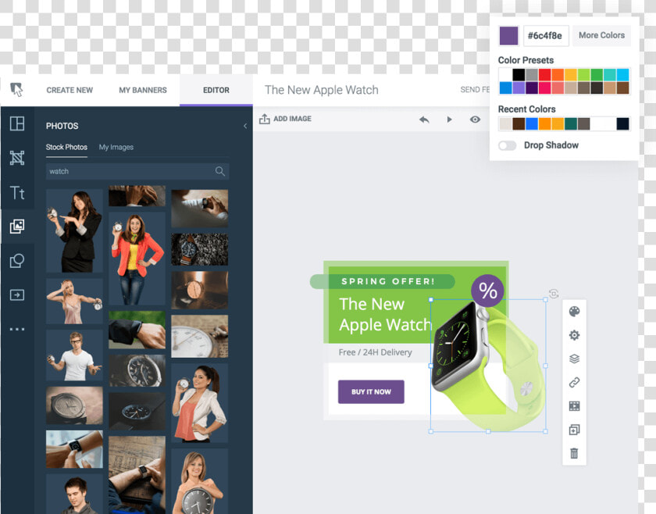Add a link to the selected element
Screen dimensions: 656x514
coord(575,382)
